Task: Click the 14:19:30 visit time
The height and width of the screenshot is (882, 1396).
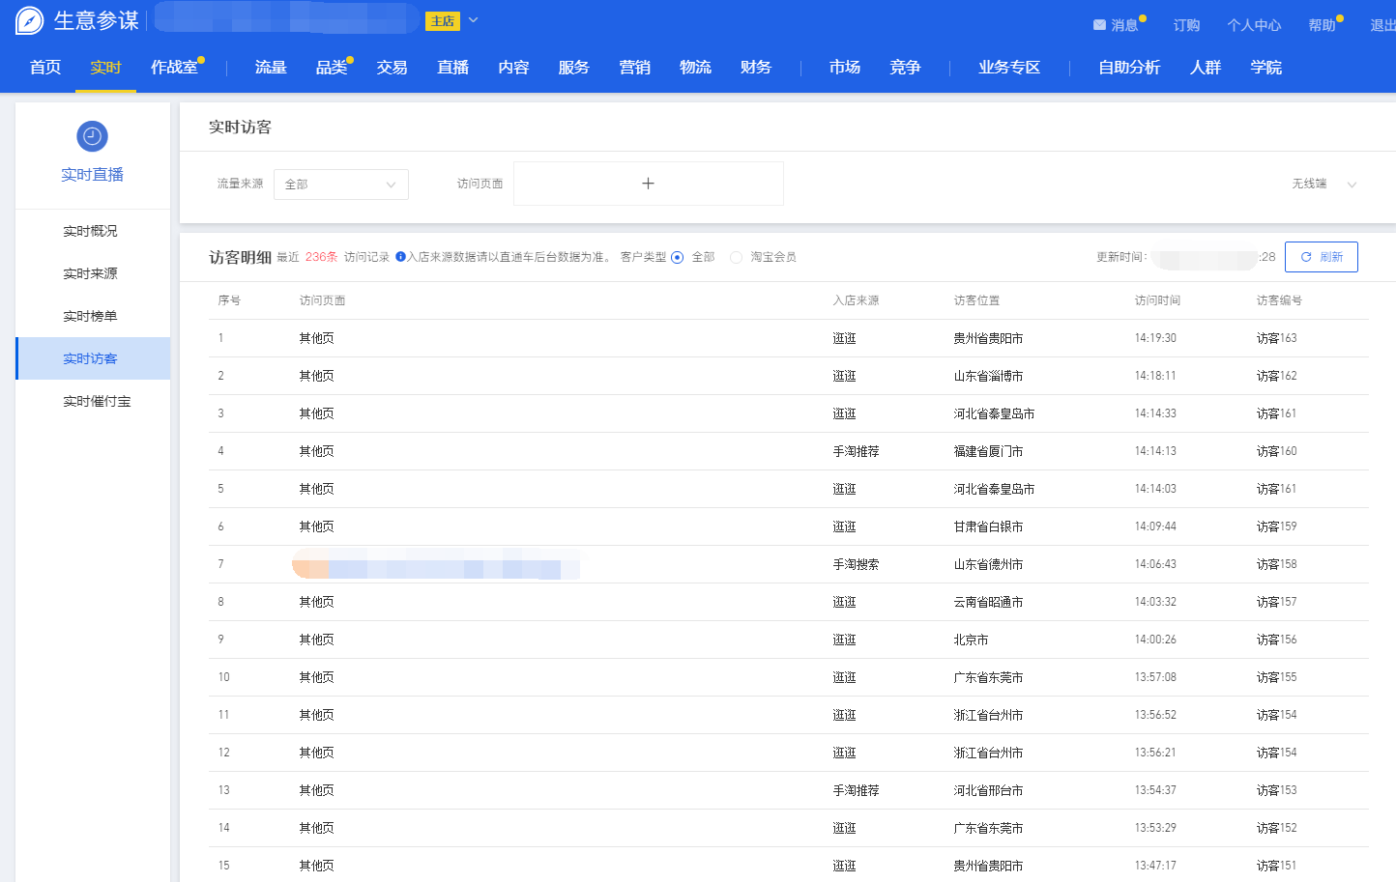Action: 1155,338
